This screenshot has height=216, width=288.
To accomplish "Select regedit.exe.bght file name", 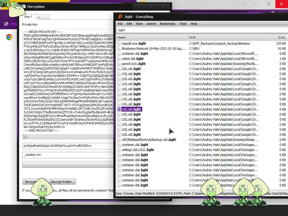I will 134,44.
